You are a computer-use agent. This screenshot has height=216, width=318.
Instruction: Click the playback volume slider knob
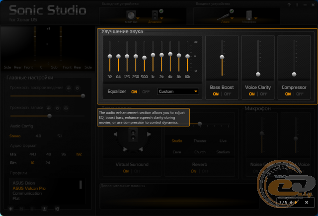[83, 96]
